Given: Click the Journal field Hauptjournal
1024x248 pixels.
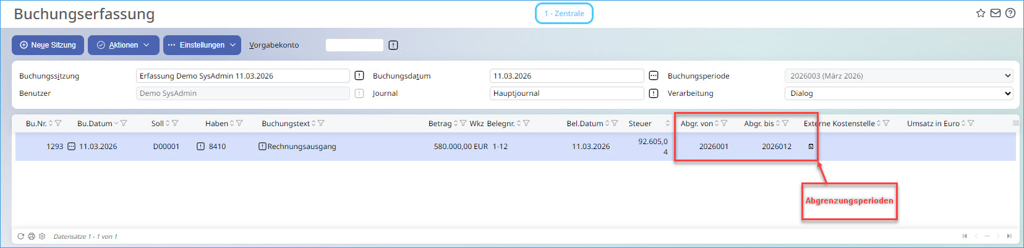Looking at the screenshot, I should point(567,93).
